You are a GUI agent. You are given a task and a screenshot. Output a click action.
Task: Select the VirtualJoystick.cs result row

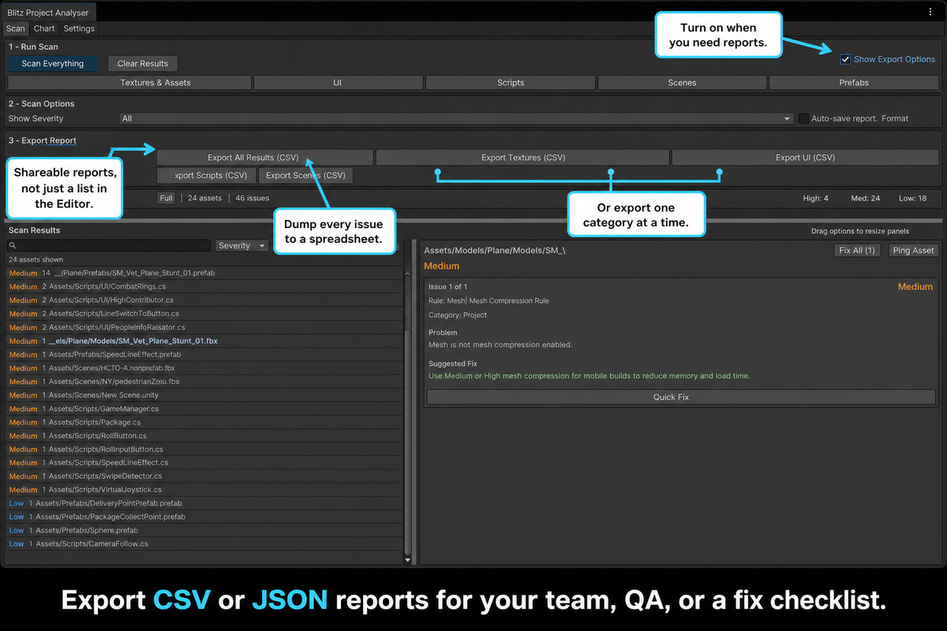pyautogui.click(x=204, y=489)
